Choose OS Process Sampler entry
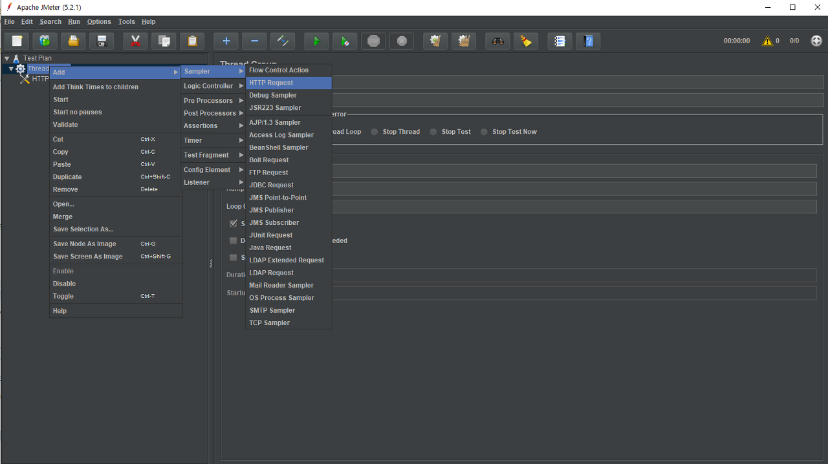The height and width of the screenshot is (464, 828). point(289,298)
